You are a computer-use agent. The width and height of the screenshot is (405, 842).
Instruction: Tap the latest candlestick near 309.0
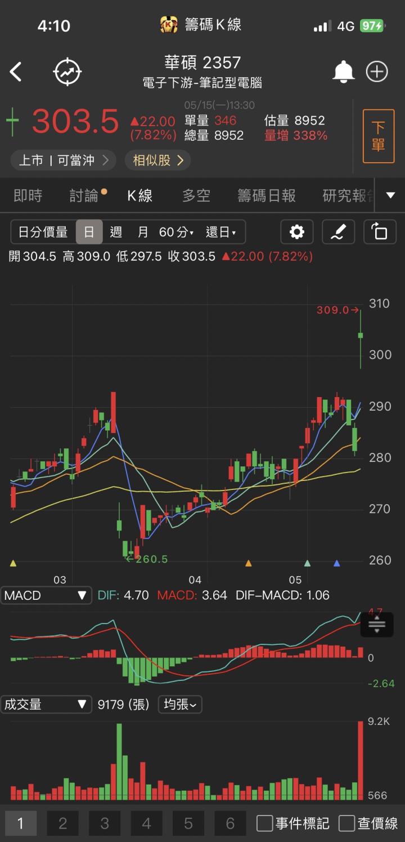click(x=361, y=339)
